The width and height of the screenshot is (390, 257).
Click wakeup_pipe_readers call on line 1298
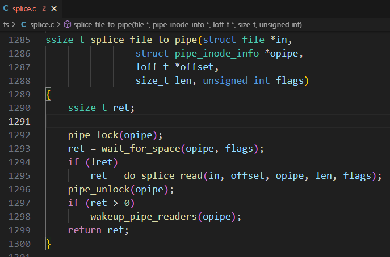[144, 217]
